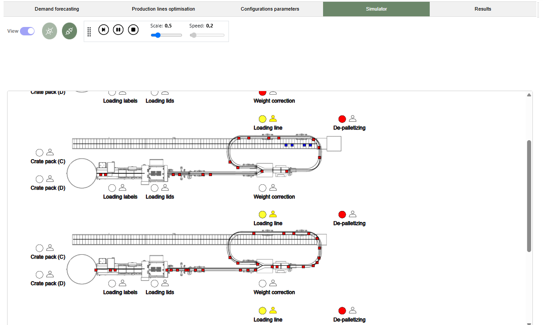Image resolution: width=543 pixels, height=325 pixels.
Task: Click the yellow worker icon above the first Loading line label
Action: point(273,119)
